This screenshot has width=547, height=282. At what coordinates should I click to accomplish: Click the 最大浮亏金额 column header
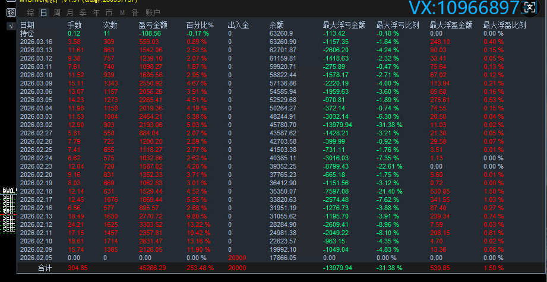(344, 25)
